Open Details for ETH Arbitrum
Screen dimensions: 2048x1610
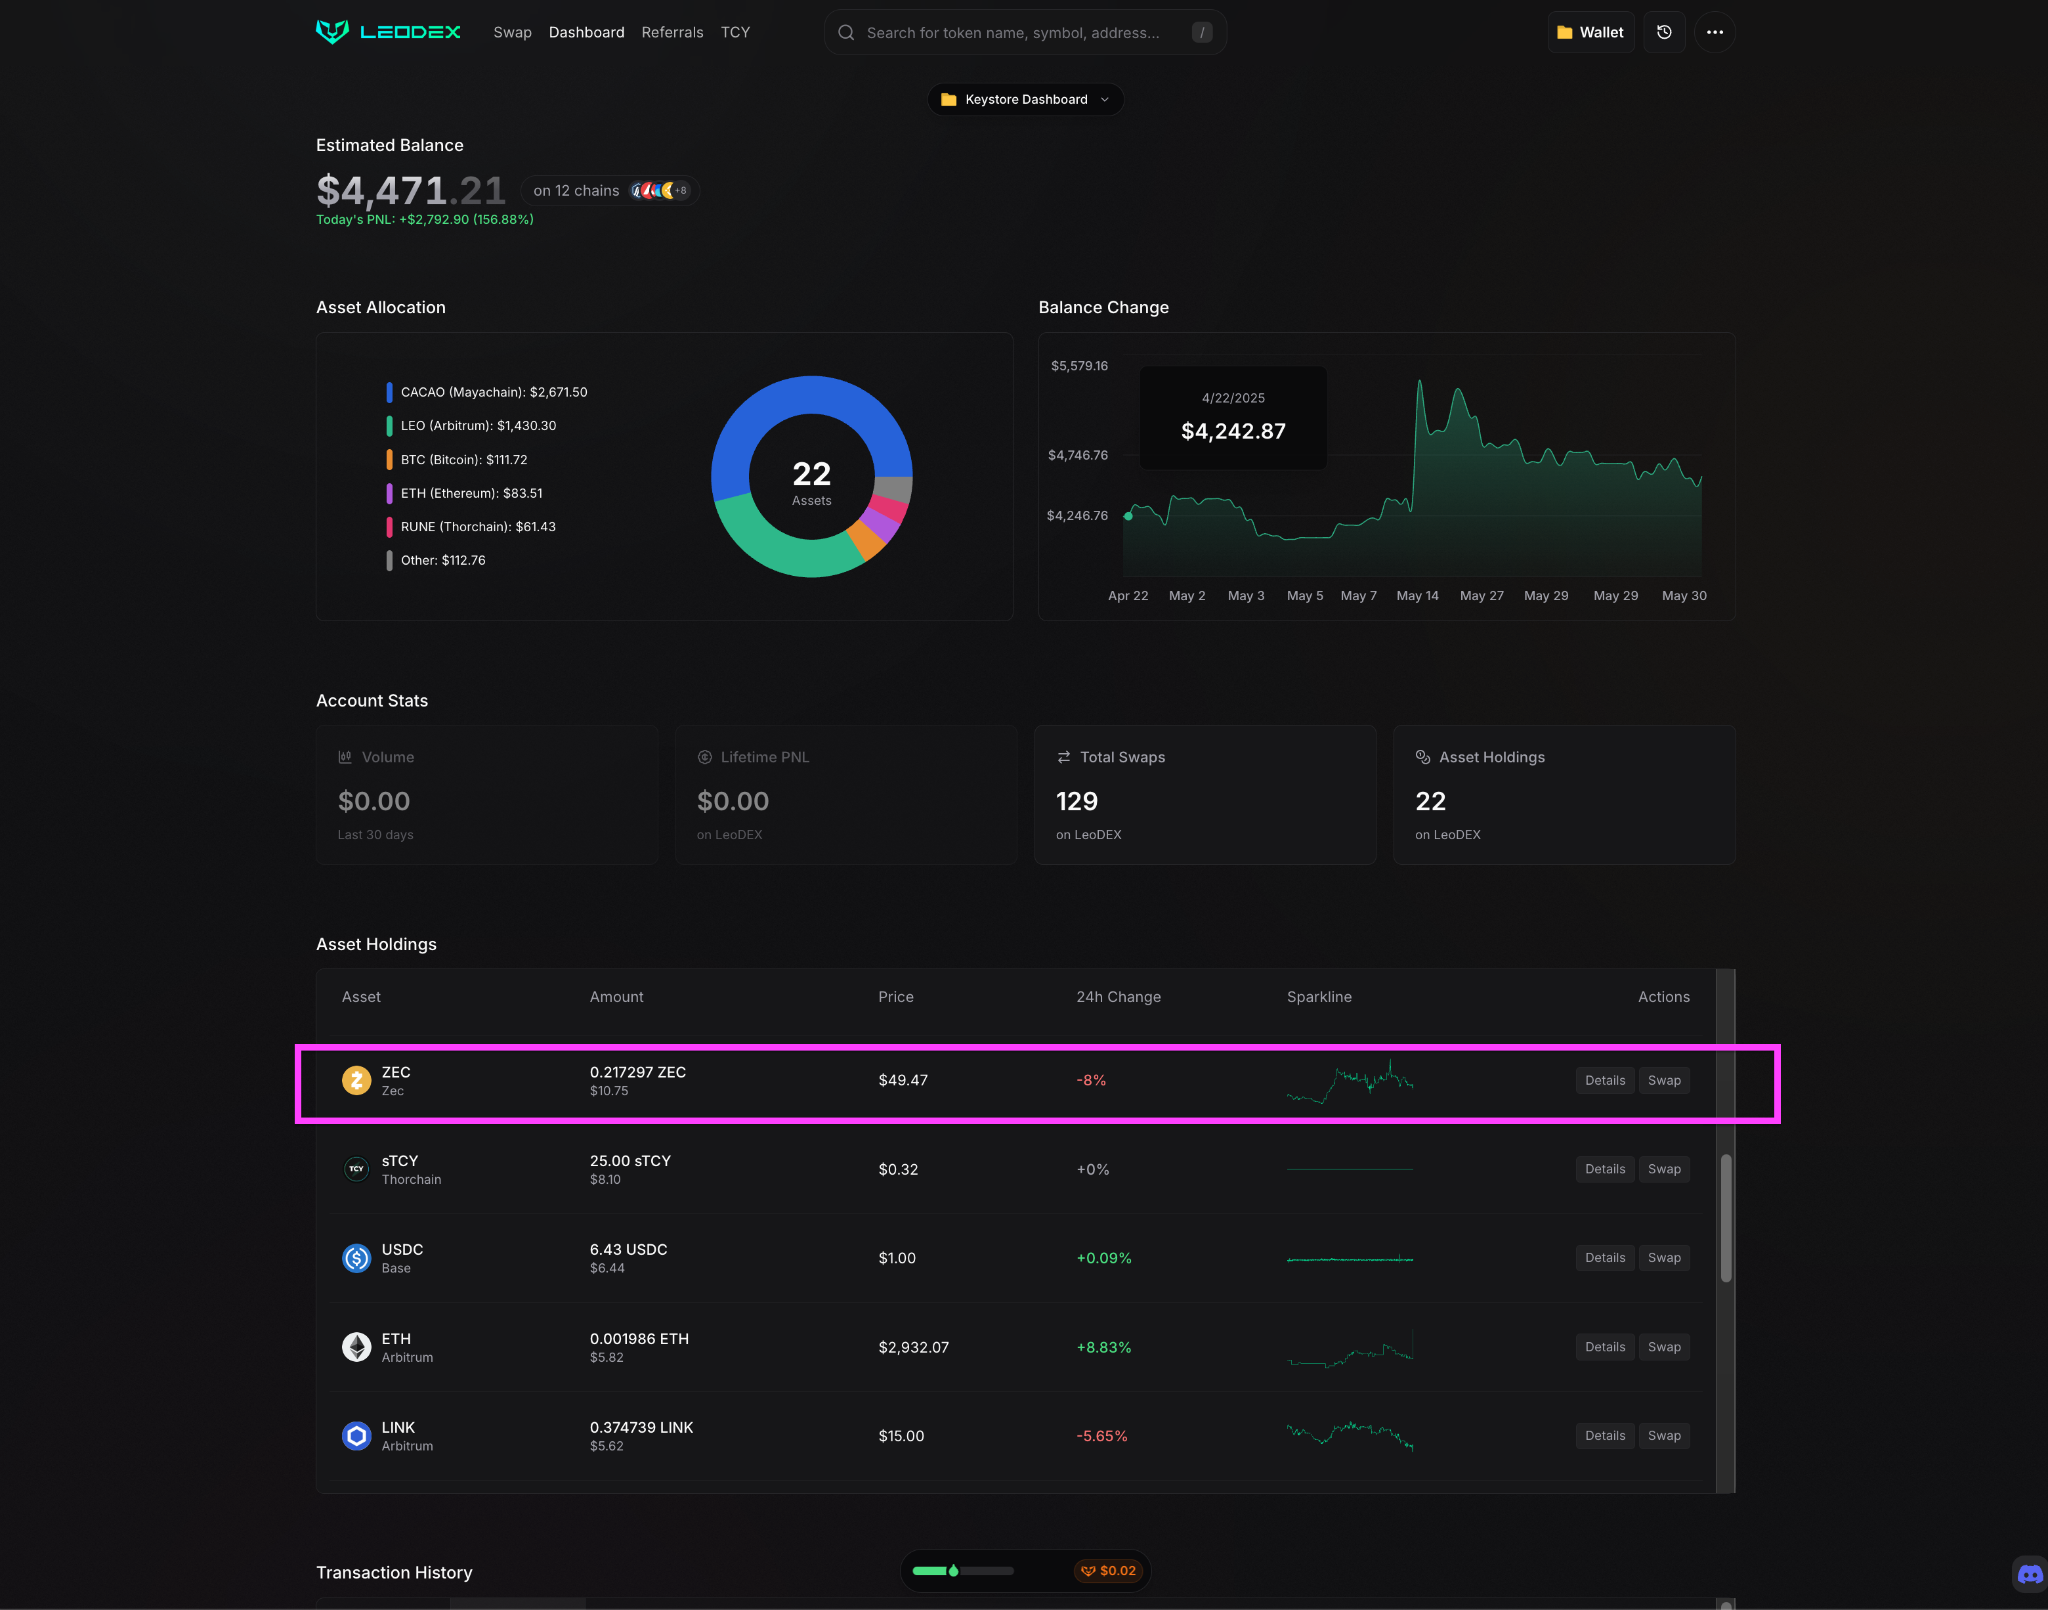pyautogui.click(x=1605, y=1347)
